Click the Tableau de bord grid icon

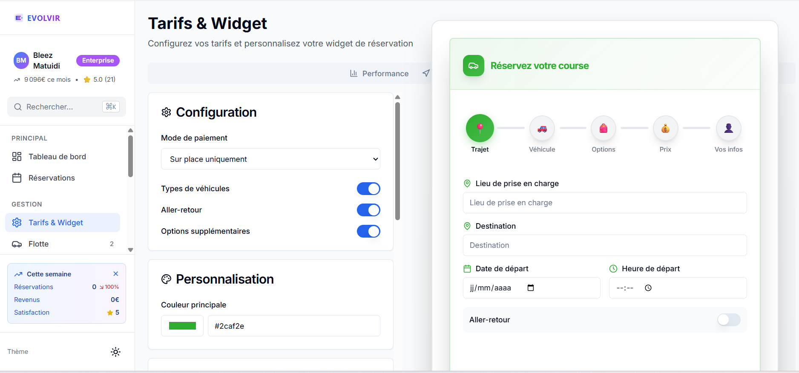17,157
